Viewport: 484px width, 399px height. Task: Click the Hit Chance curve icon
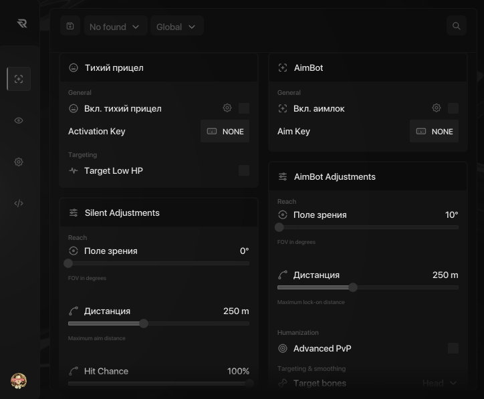tap(74, 371)
